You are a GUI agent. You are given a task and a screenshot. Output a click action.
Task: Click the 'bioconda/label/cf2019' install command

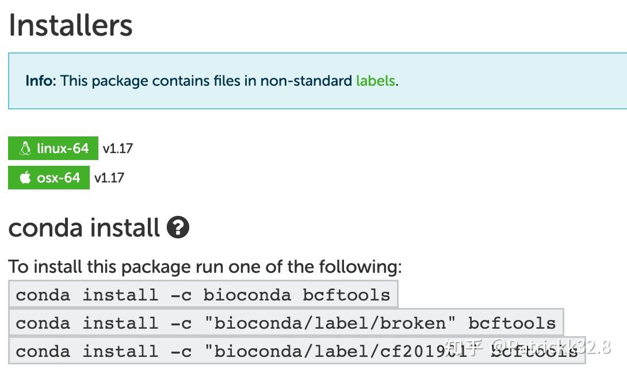(x=230, y=351)
